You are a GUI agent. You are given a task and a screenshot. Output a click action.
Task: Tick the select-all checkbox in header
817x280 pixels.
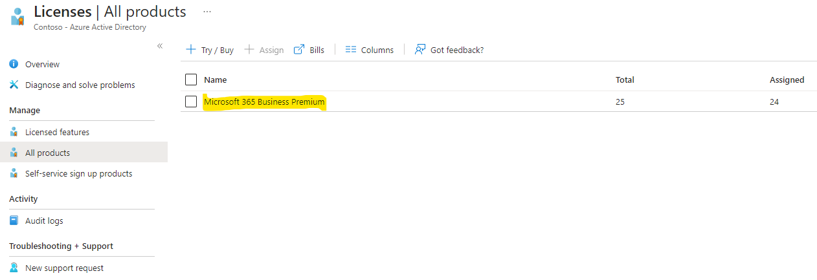190,80
